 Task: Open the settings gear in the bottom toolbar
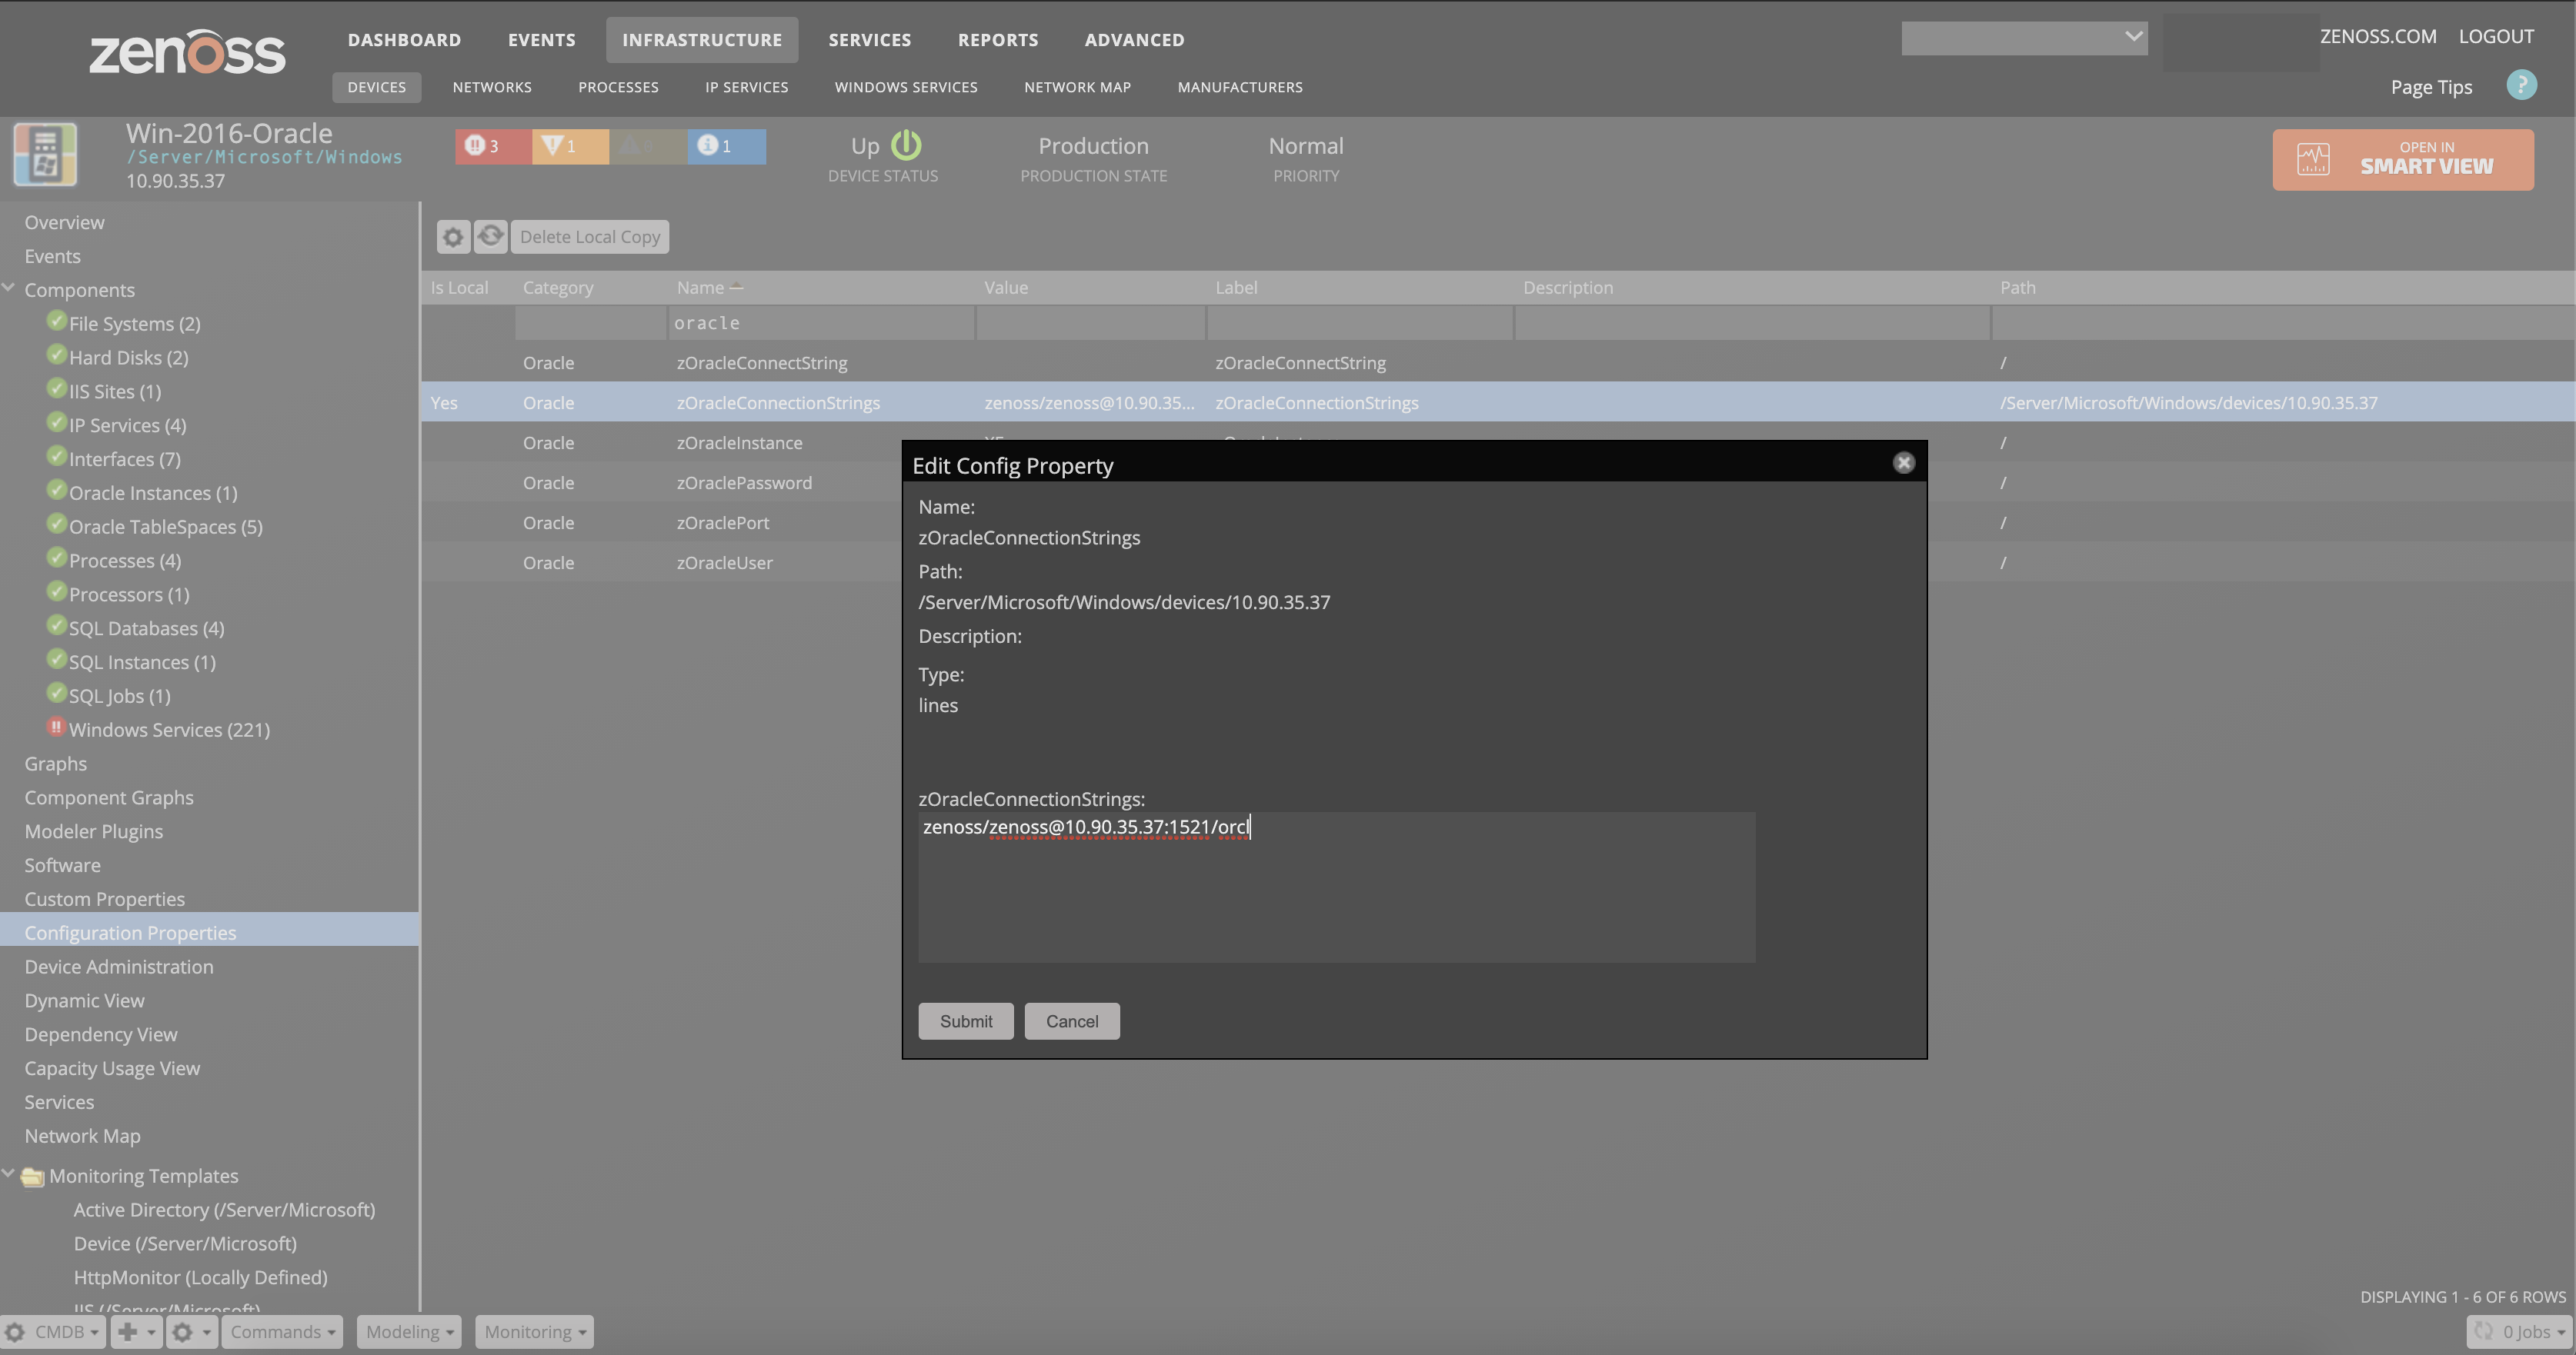pos(185,1332)
